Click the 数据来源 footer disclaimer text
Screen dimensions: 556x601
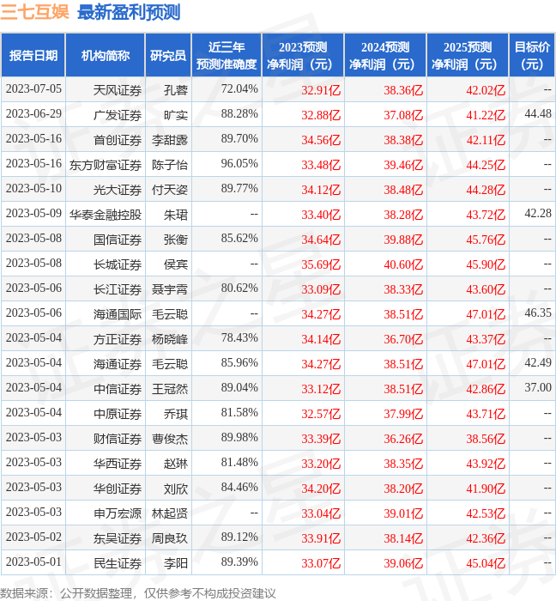(x=138, y=593)
